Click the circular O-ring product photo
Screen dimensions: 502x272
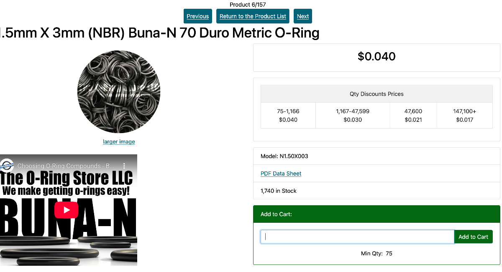(x=119, y=92)
